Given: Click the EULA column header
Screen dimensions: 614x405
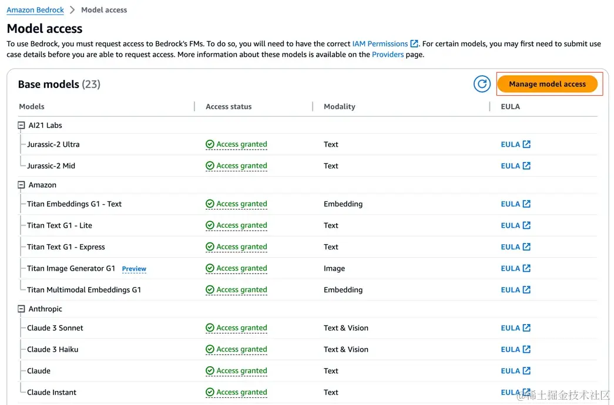Looking at the screenshot, I should click(510, 107).
